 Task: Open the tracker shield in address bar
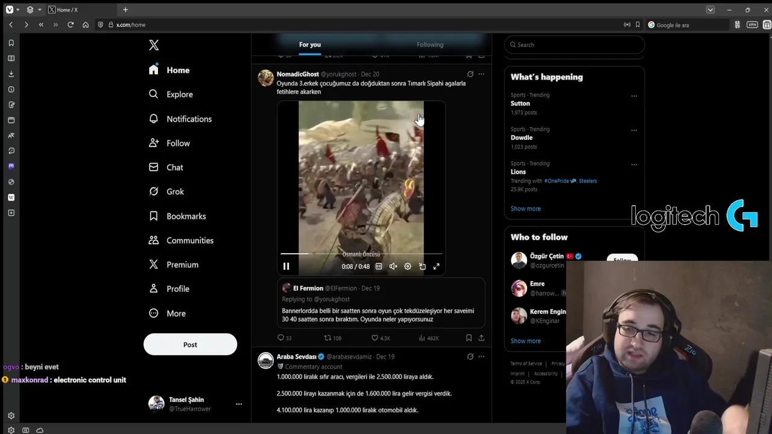point(101,25)
